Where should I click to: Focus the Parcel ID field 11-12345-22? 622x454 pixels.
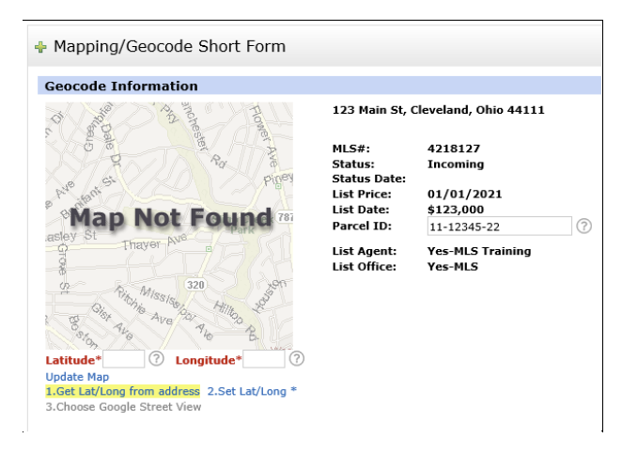coord(500,227)
